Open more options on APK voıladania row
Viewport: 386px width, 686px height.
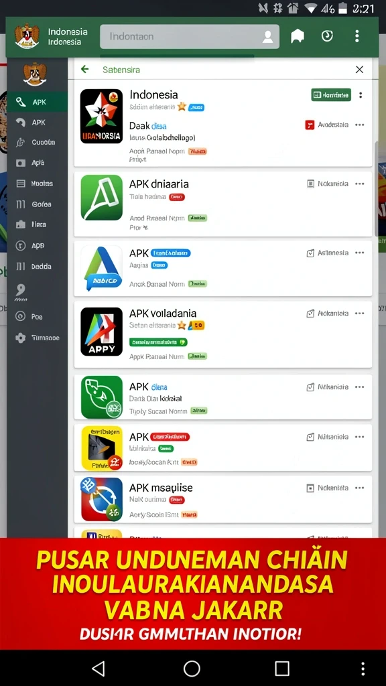tap(360, 314)
